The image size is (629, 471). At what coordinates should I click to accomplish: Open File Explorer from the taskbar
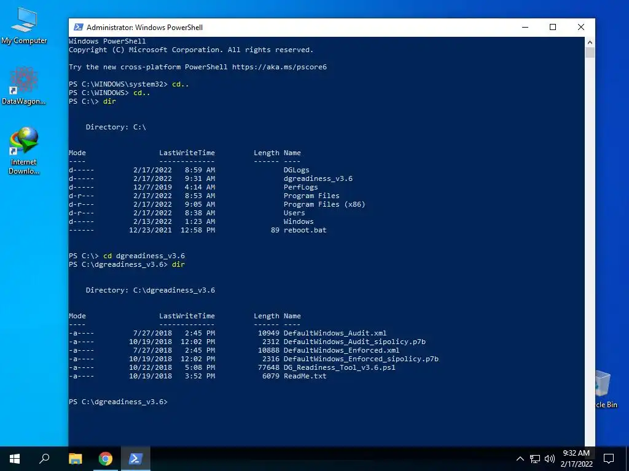pos(75,459)
